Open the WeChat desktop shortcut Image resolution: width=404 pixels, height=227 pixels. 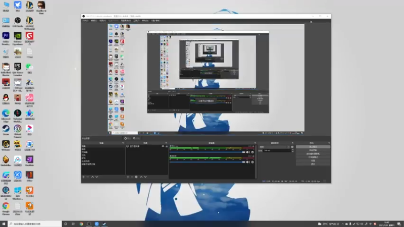[29, 69]
